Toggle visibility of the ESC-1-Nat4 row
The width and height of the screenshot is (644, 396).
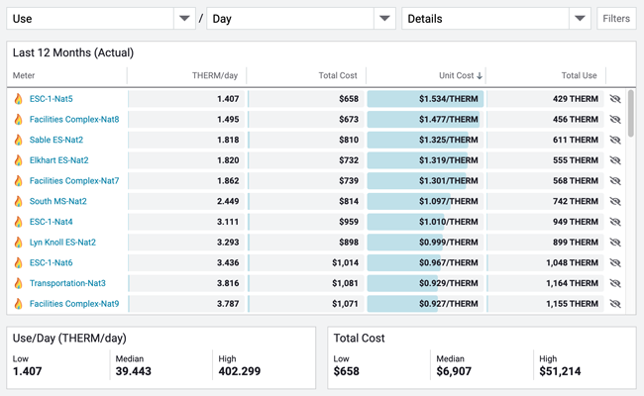[615, 222]
